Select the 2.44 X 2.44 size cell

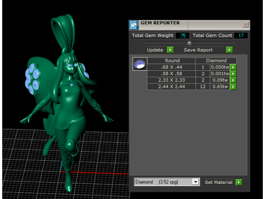click(x=171, y=87)
